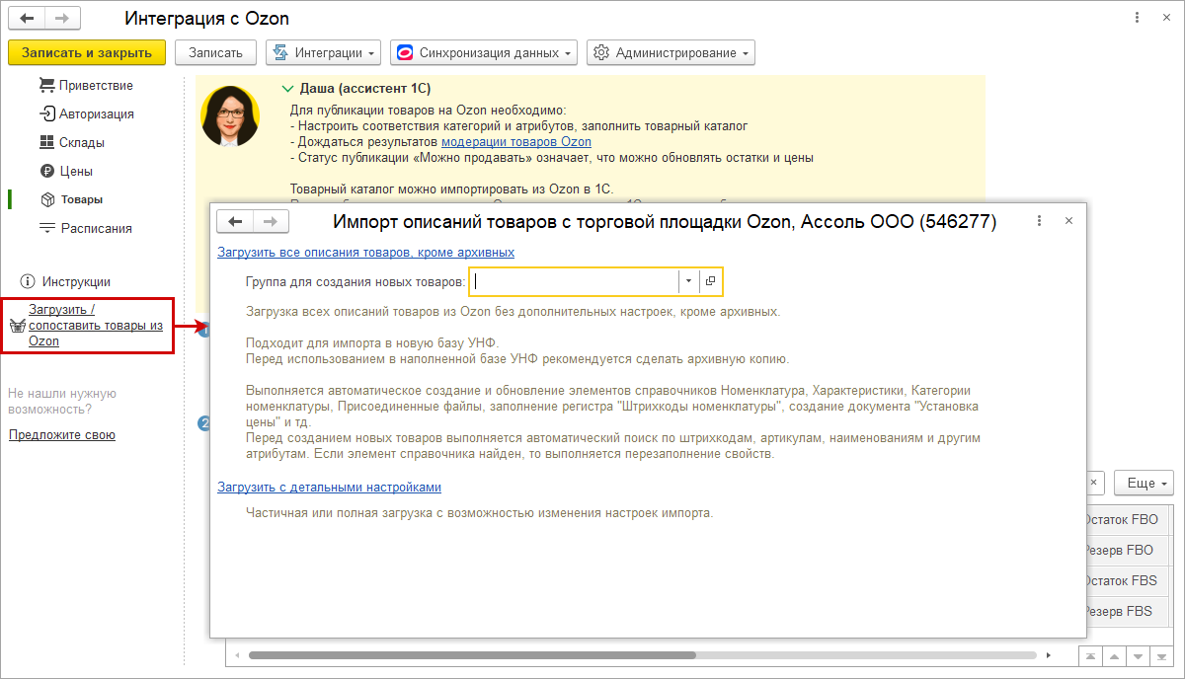
Task: Save and close with Записать и закрыть
Action: point(87,53)
